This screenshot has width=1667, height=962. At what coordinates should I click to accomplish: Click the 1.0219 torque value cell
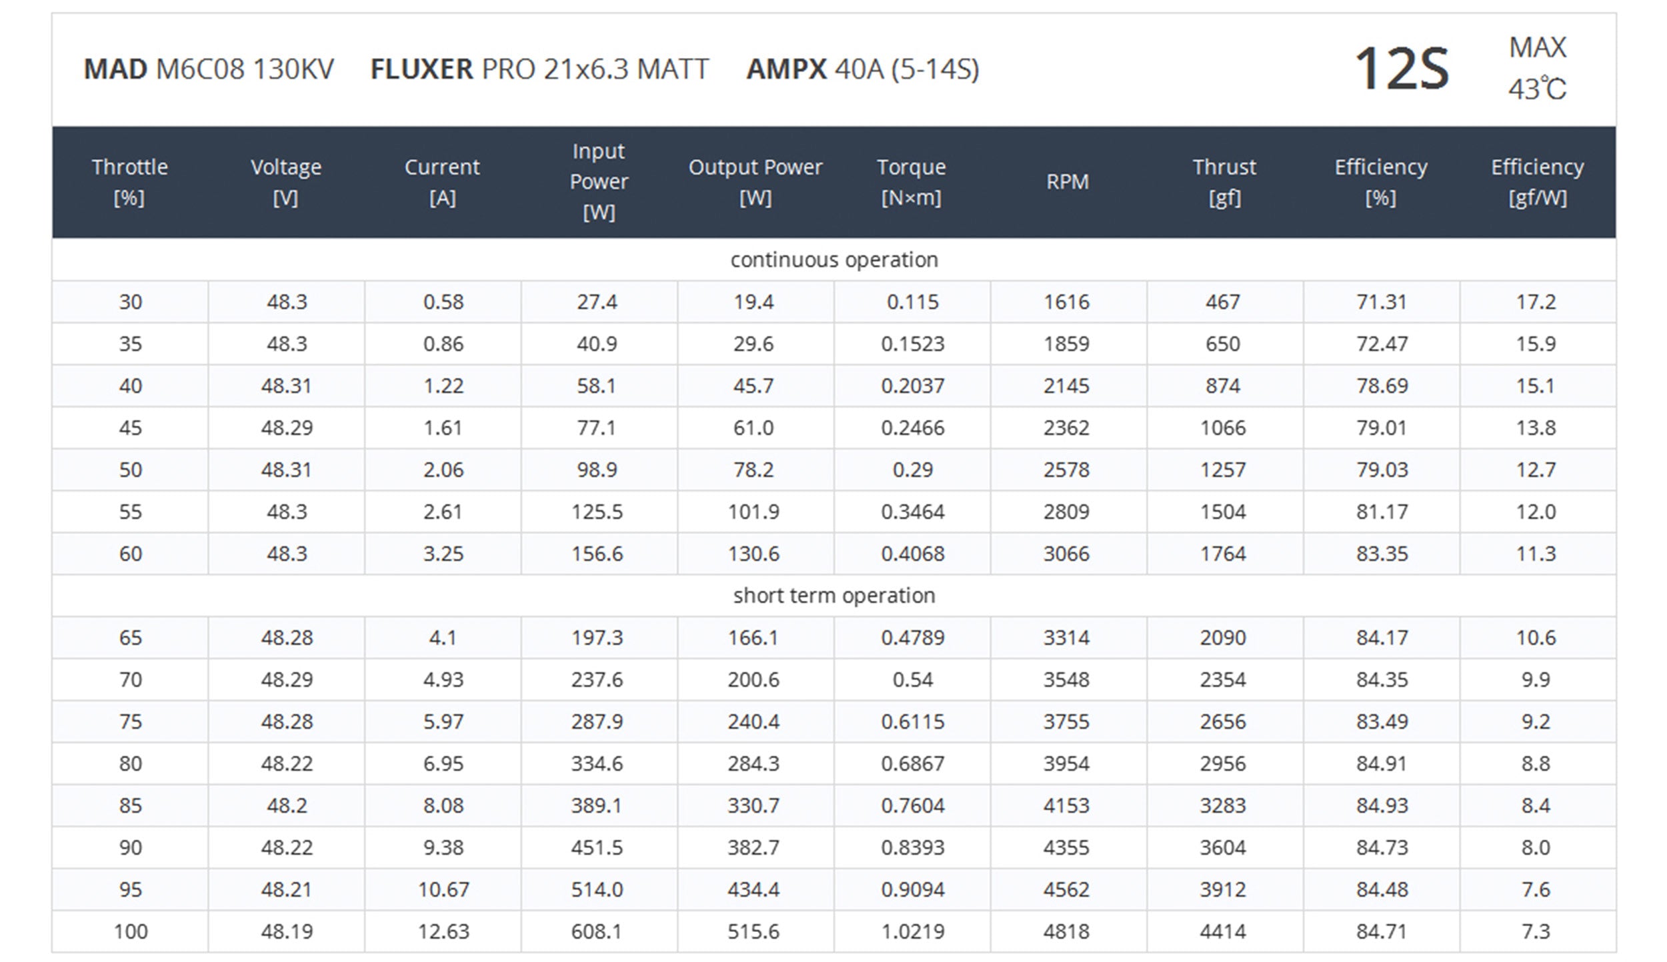tap(912, 931)
